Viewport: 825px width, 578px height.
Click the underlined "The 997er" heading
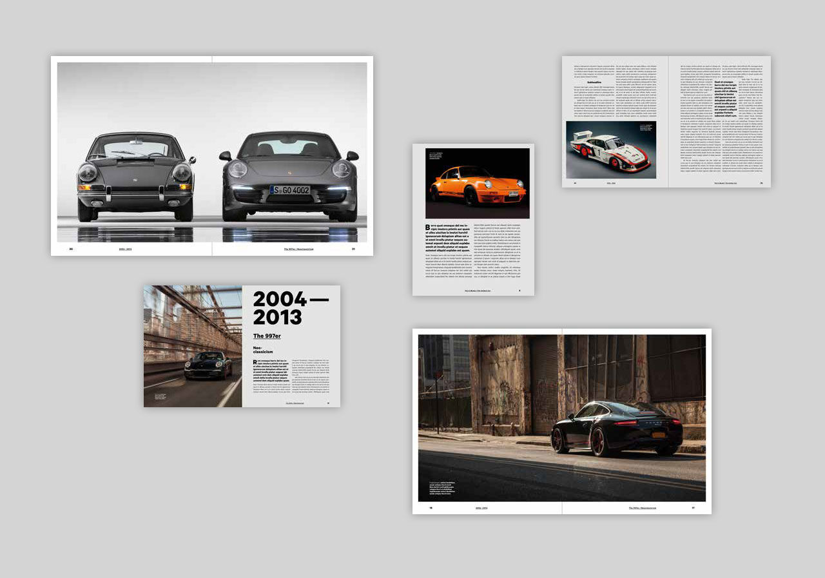click(267, 336)
